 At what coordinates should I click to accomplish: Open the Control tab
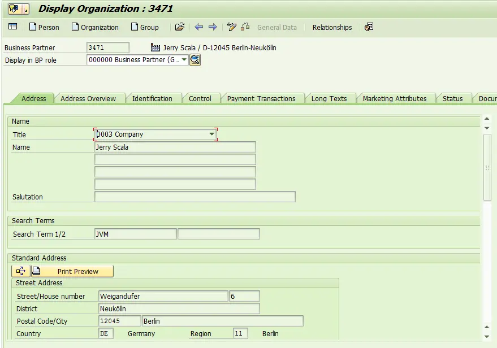click(200, 98)
